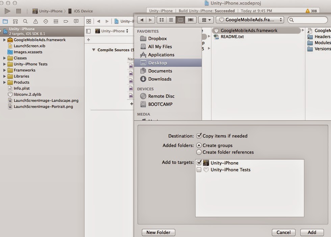
Task: Go forward in editor history
Action: 107,21
